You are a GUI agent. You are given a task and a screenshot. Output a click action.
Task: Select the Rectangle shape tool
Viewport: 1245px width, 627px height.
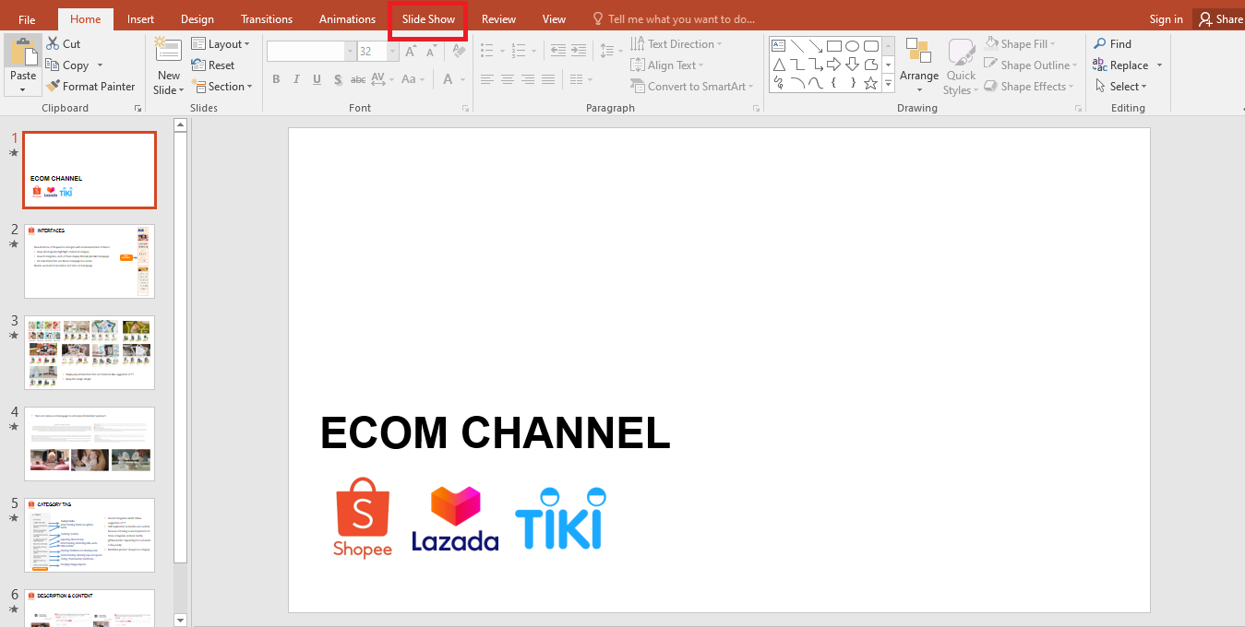coord(833,44)
